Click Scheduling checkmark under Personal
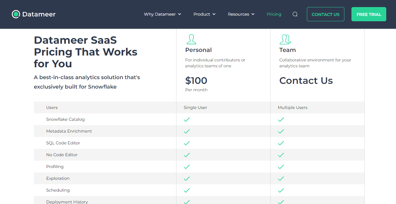 pos(187,190)
